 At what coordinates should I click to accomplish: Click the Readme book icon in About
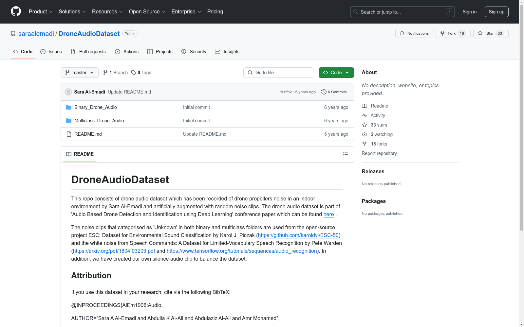[365, 106]
